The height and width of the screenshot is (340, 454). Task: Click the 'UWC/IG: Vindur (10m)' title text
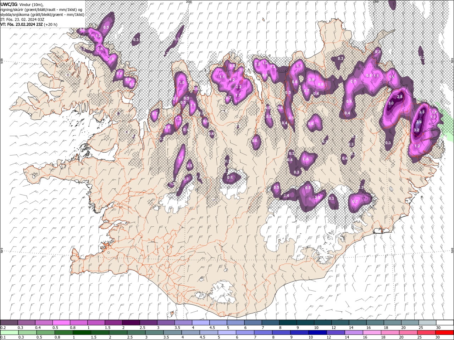22,4
